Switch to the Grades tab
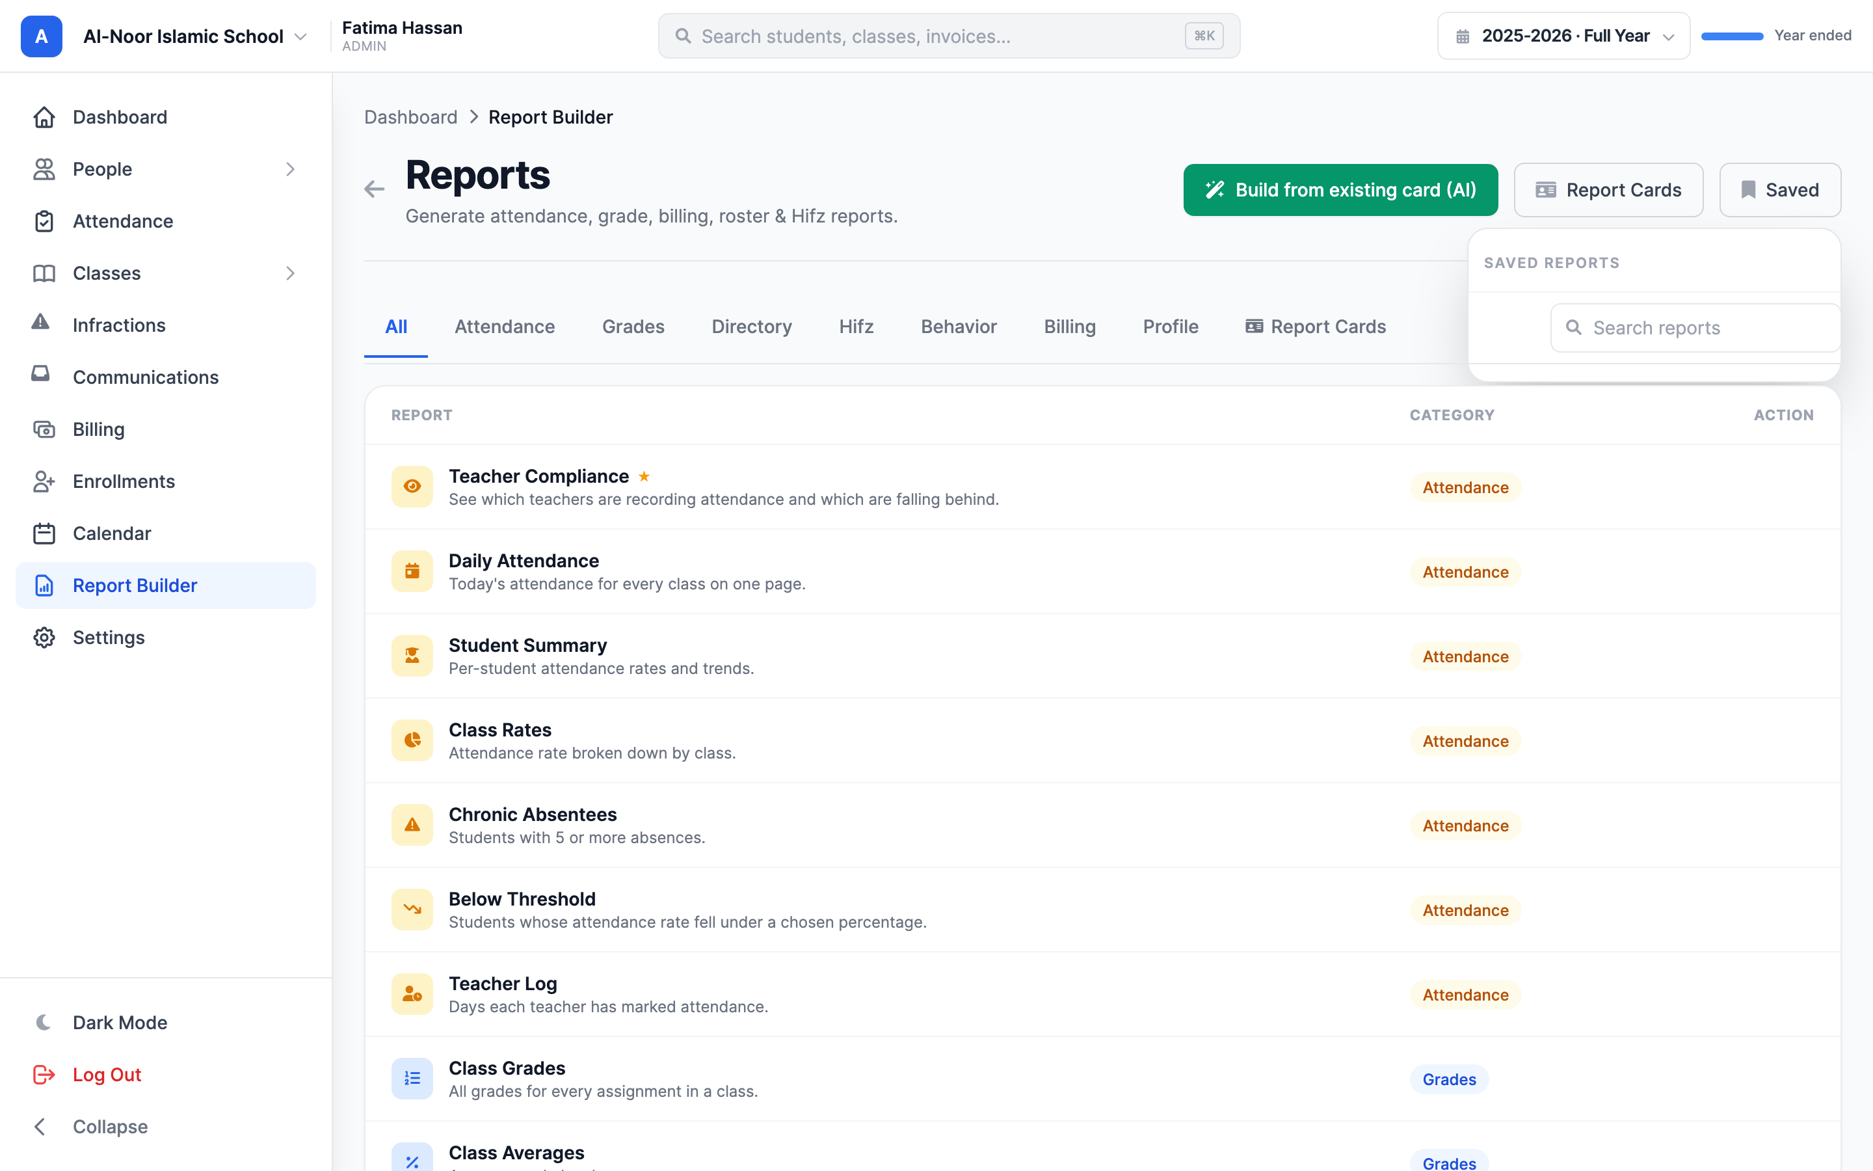The image size is (1873, 1171). [633, 327]
